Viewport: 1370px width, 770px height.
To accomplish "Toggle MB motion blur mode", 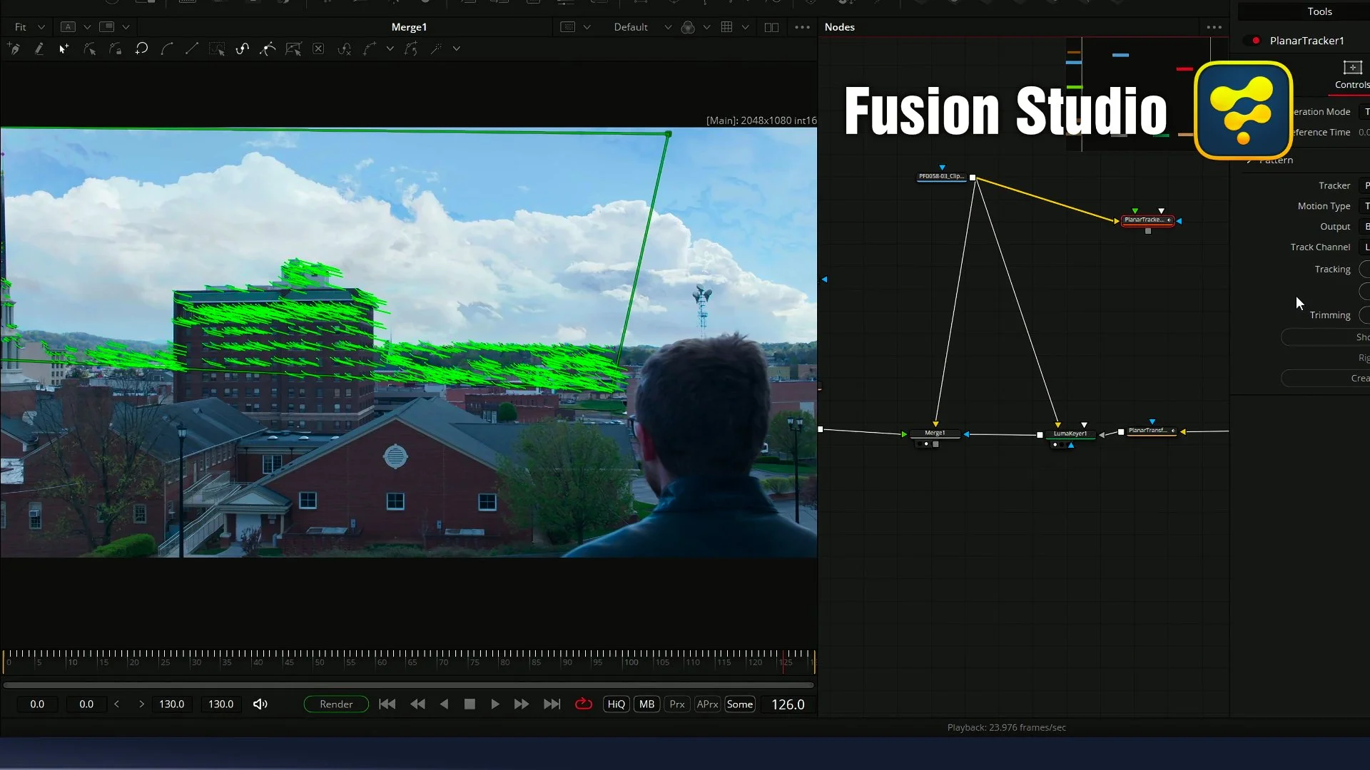I will pyautogui.click(x=647, y=704).
